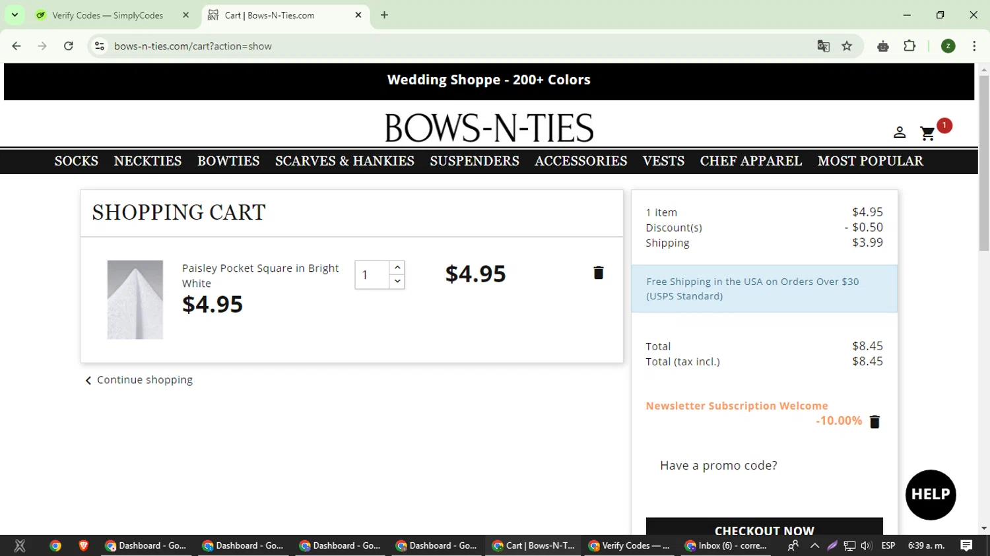Decrease the item quantity by one
990x556 pixels.
pos(397,282)
